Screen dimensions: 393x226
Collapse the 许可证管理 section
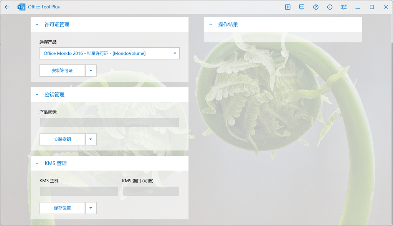coord(37,25)
